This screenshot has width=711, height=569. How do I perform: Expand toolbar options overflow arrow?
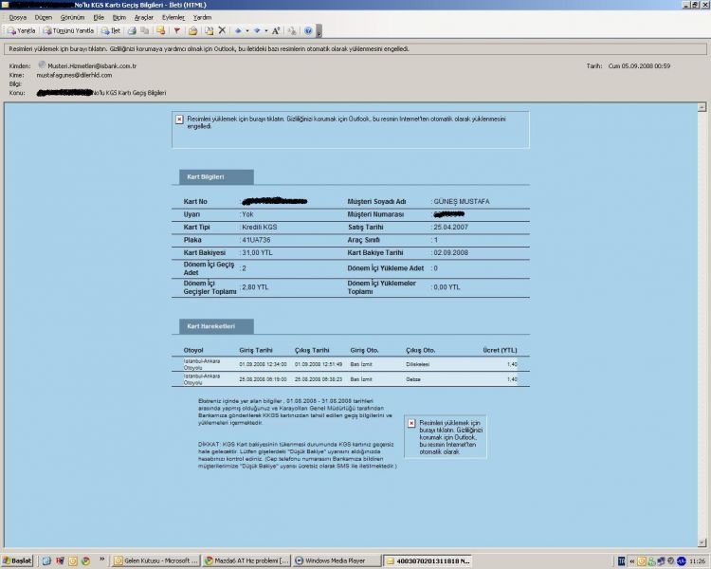tap(319, 31)
